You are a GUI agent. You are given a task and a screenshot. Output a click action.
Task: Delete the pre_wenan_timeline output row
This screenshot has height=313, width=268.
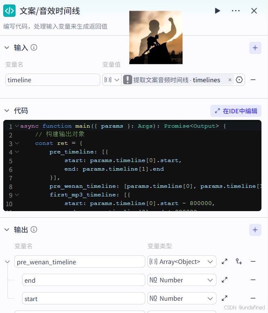coord(253,261)
